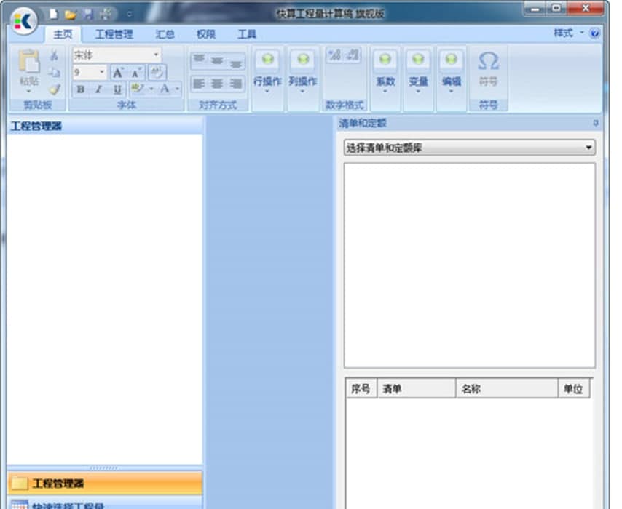The height and width of the screenshot is (509, 622).
Task: Create a new file from quick access
Action: coord(53,15)
